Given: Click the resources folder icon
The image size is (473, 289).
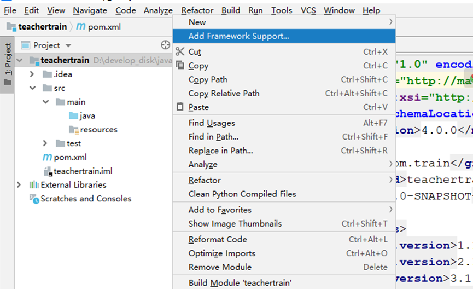Looking at the screenshot, I should (x=74, y=130).
